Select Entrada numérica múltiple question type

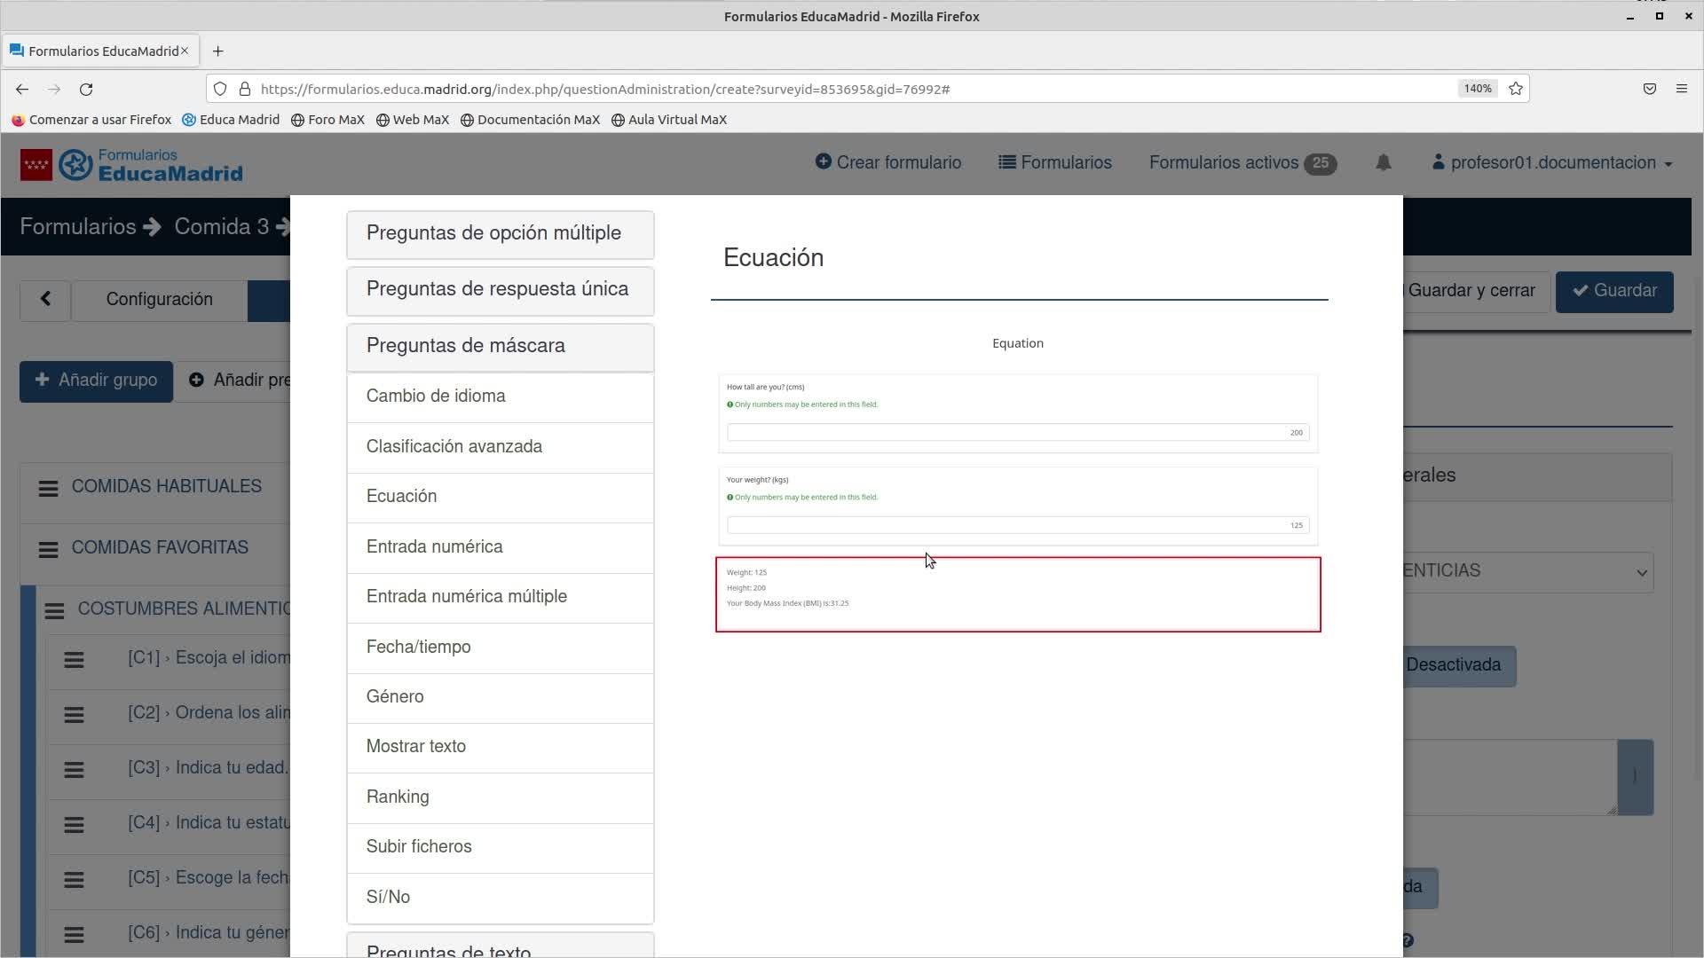click(500, 597)
